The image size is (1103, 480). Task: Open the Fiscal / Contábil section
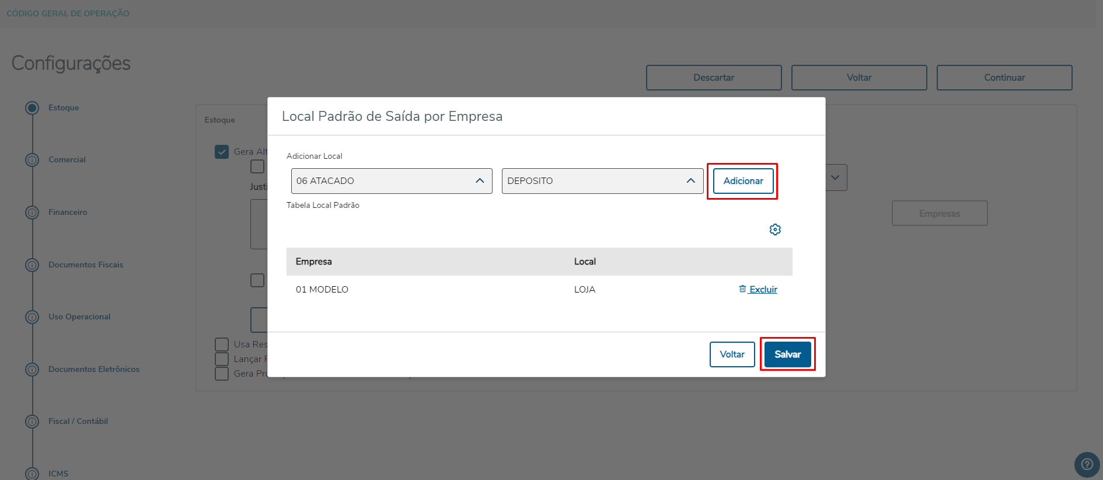[78, 421]
